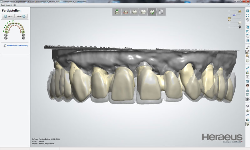Select the workflow step with red margin ring
The height and width of the screenshot is (150, 250).
point(125,12)
